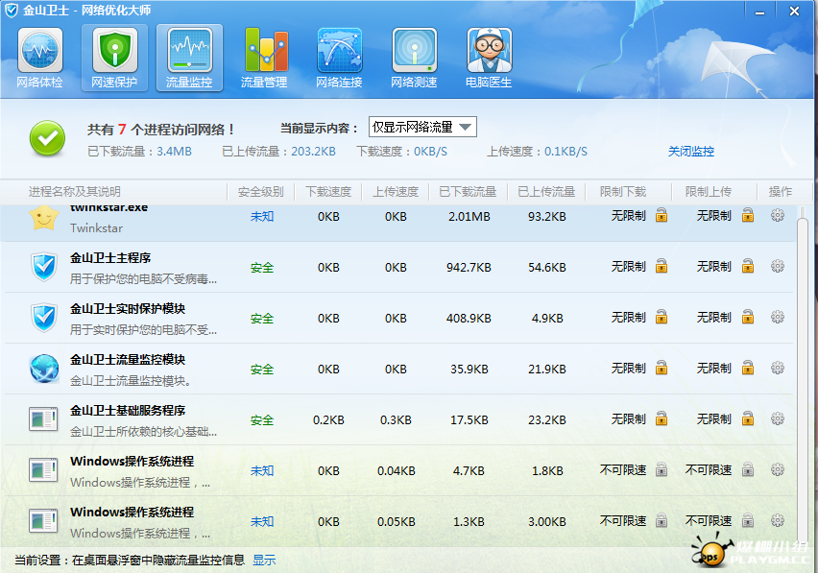Open the 电脑医生 computer doctor tool
The width and height of the screenshot is (818, 573).
[489, 59]
